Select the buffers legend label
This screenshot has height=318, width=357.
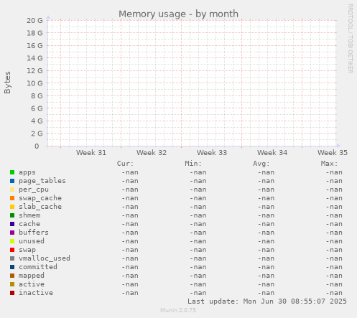click(34, 233)
